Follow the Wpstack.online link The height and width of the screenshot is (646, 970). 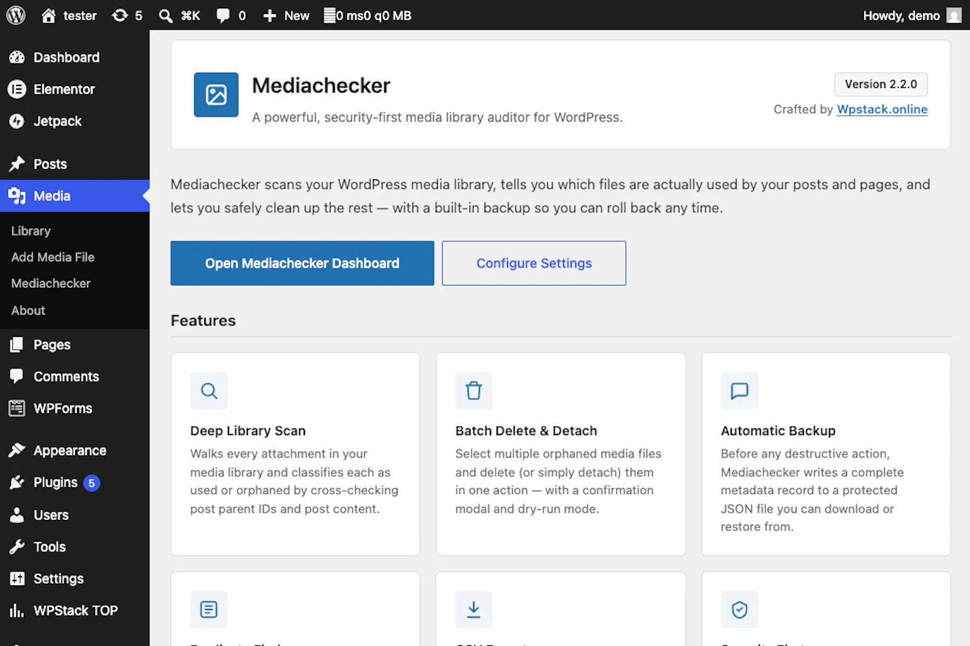pyautogui.click(x=882, y=109)
